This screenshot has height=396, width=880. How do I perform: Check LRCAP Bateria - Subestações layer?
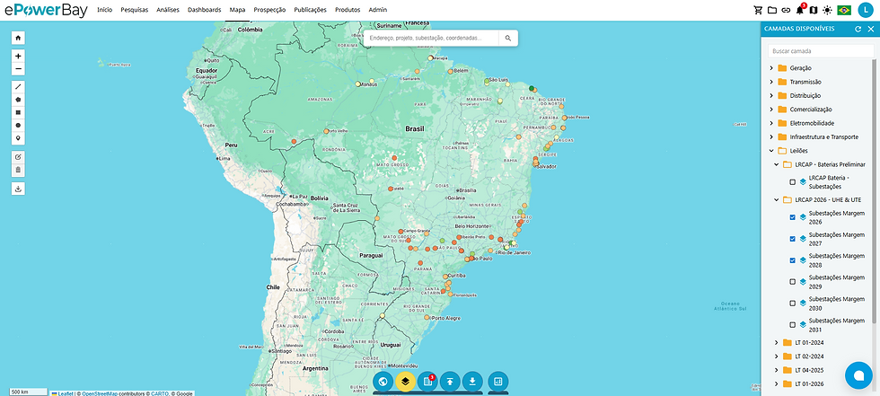pos(792,181)
